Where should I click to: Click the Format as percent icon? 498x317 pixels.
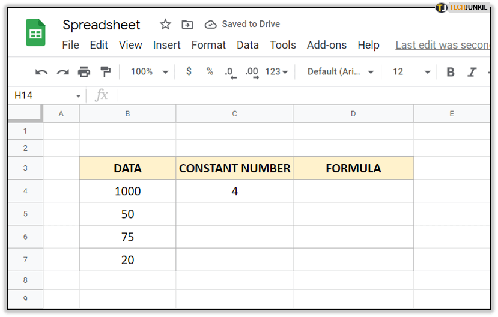pos(210,71)
